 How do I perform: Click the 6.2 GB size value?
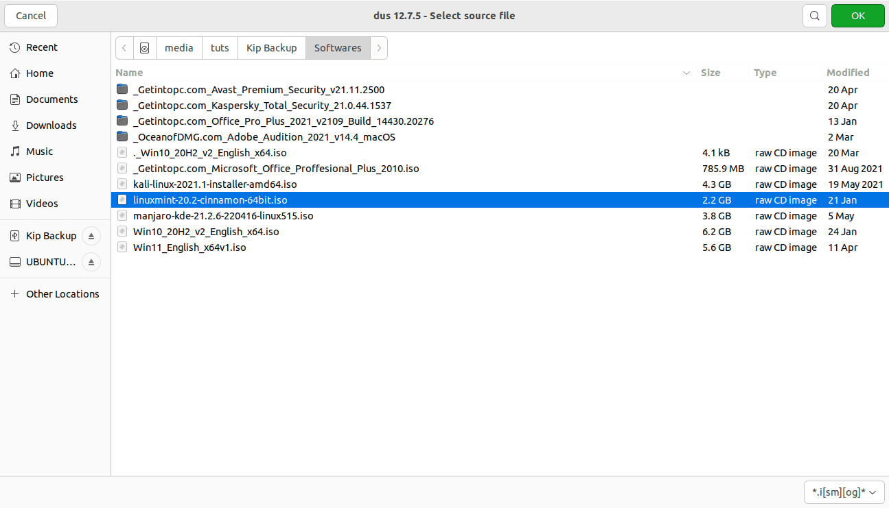tap(717, 232)
